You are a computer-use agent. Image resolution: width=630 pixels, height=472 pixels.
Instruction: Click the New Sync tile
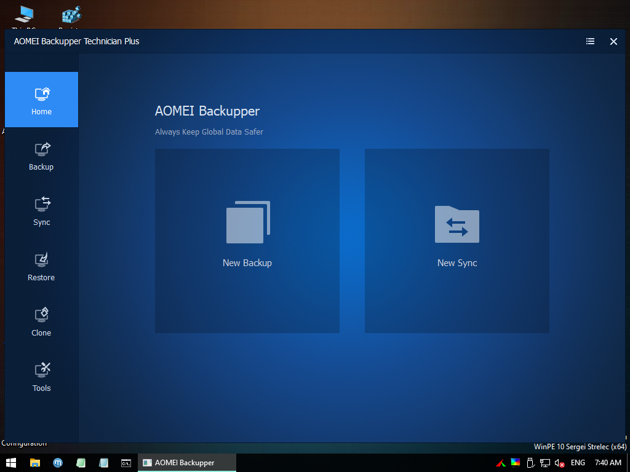pos(457,241)
